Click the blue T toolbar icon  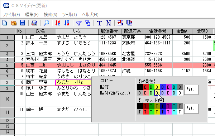(x=100, y=23)
